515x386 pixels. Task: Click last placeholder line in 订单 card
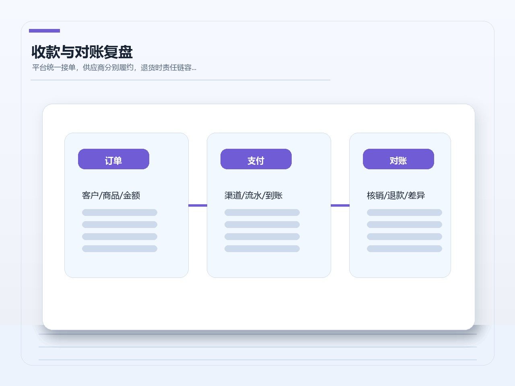pyautogui.click(x=119, y=248)
